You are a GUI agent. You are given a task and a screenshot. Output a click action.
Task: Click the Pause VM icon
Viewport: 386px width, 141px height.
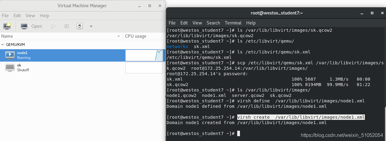[x=67, y=26]
